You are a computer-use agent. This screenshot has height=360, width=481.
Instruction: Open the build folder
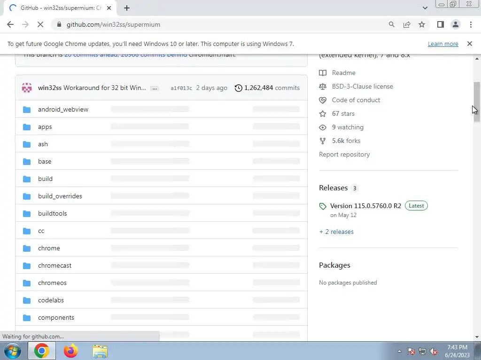[x=45, y=179]
